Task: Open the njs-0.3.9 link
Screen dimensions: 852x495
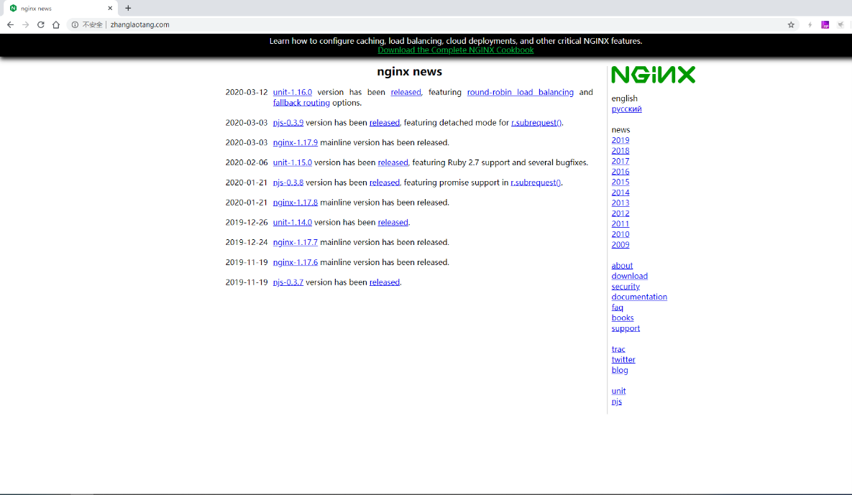Action: click(288, 123)
